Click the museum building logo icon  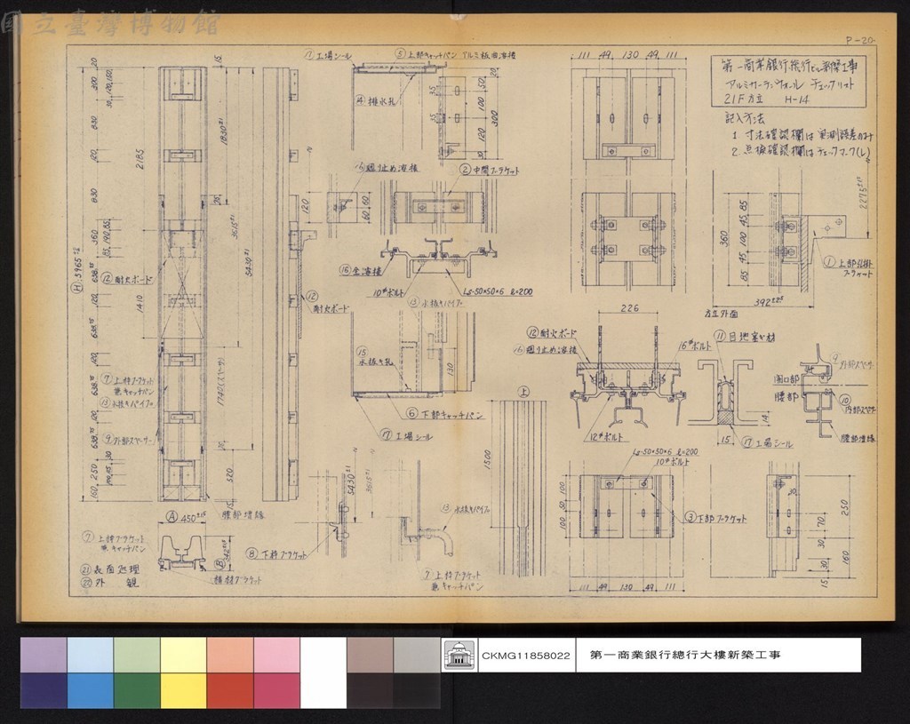click(459, 655)
